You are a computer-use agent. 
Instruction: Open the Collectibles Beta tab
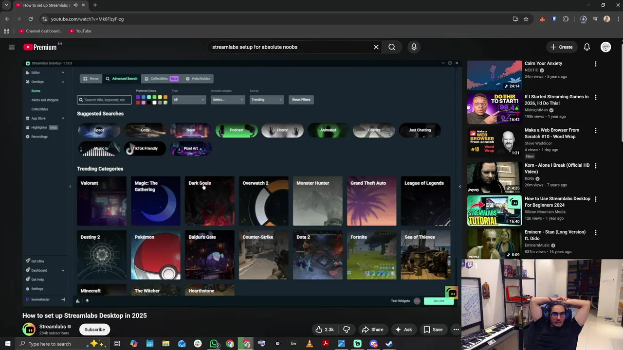pos(162,79)
